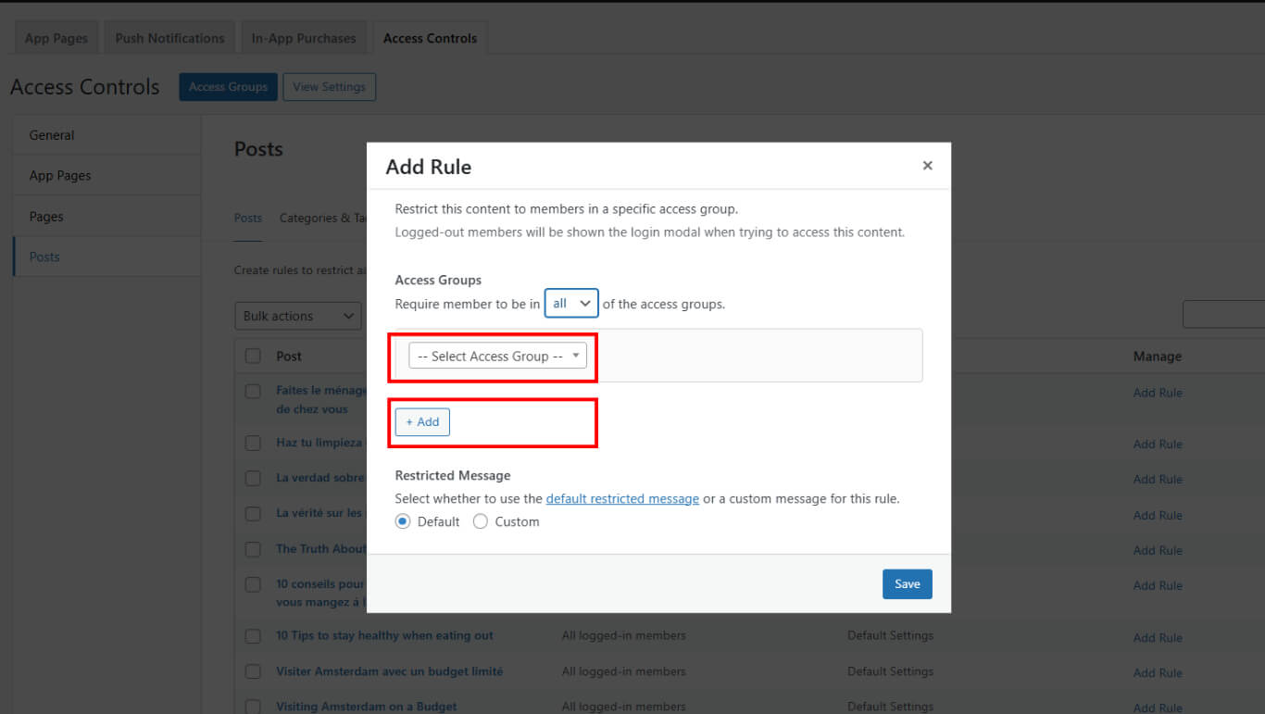The width and height of the screenshot is (1265, 714).
Task: Check the box for 'The Truth About' post
Action: point(253,549)
